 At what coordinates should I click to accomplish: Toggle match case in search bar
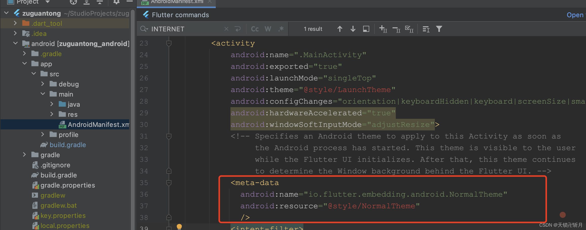tap(255, 29)
